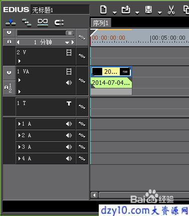This screenshot has height=216, width=189.
Task: Open the new sequence dropdown arrow
Action: 114,13
